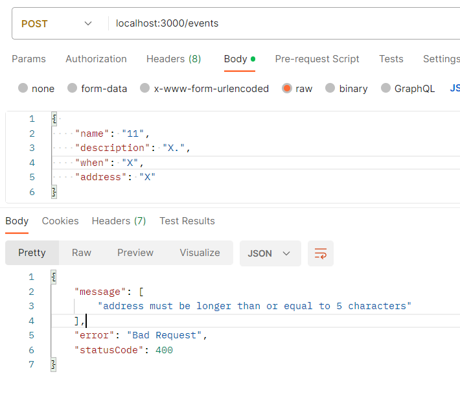The width and height of the screenshot is (460, 396).
Task: Select the none body type radio button
Action: click(x=23, y=88)
